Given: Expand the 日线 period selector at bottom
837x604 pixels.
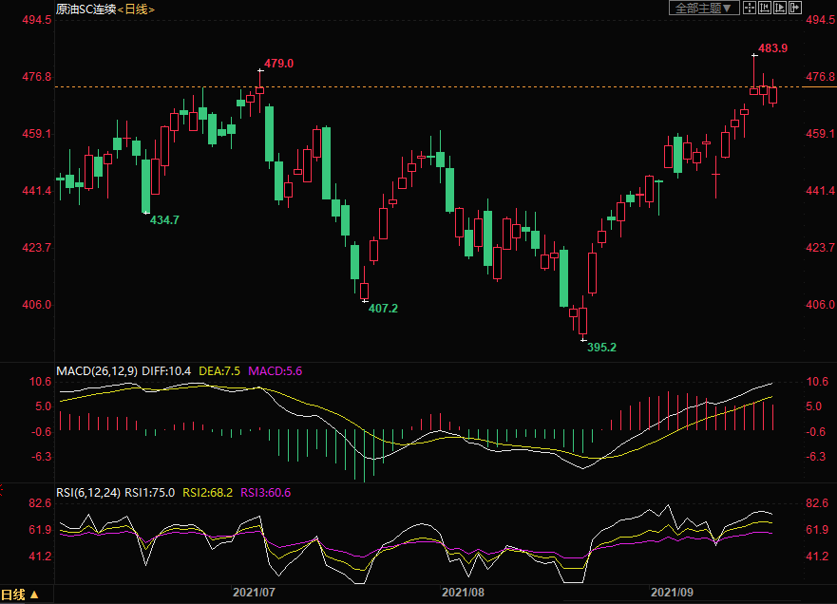Looking at the screenshot, I should 21,595.
